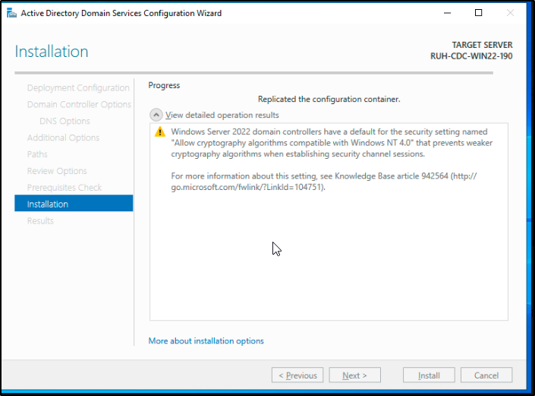535x396 pixels.
Task: Select the highlighted Installation step
Action: click(x=74, y=203)
